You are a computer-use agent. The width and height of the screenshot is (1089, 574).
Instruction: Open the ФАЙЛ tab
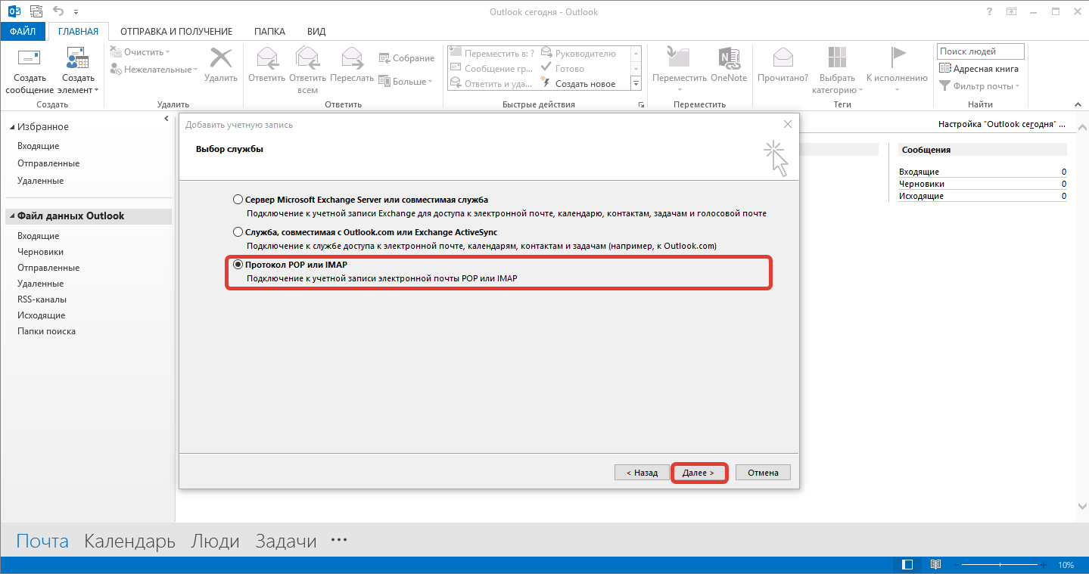(23, 32)
